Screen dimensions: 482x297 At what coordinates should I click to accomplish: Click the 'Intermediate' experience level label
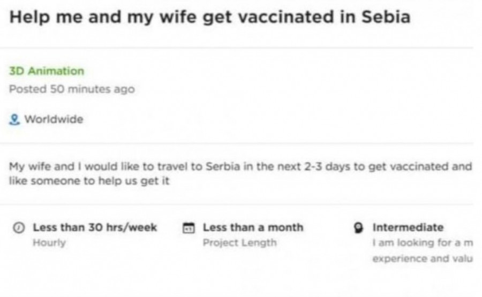coord(408,227)
